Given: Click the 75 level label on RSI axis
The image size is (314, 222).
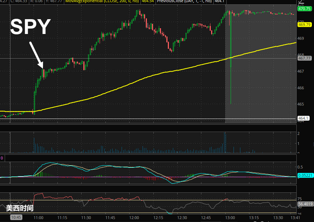Looking at the screenshot, I should 300,199.
